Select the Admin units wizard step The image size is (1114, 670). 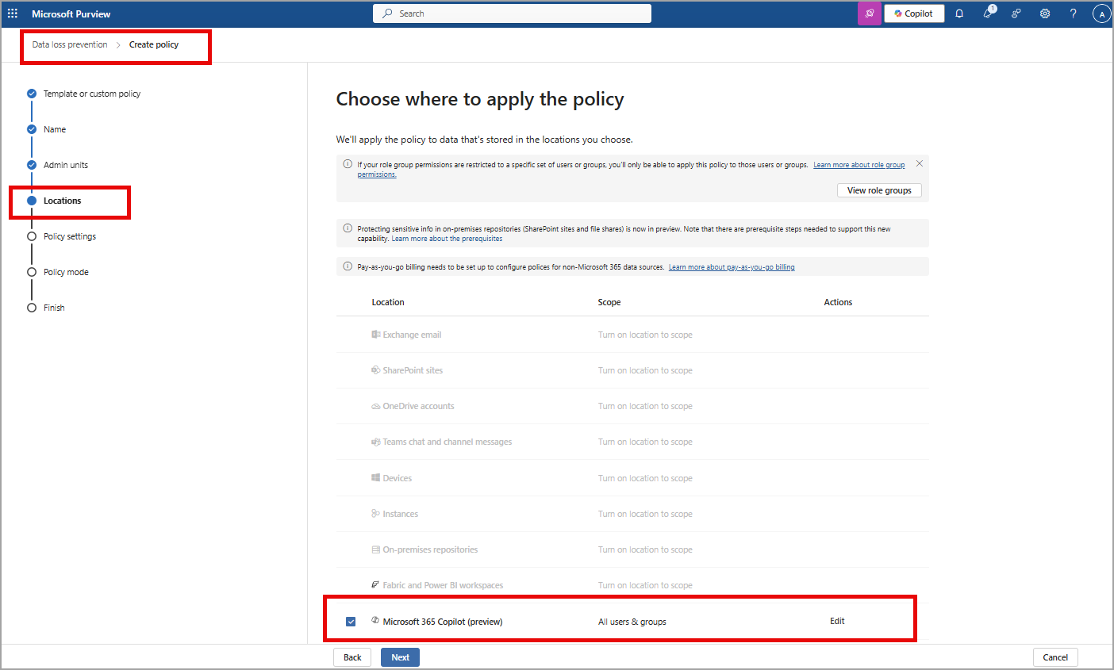(65, 165)
